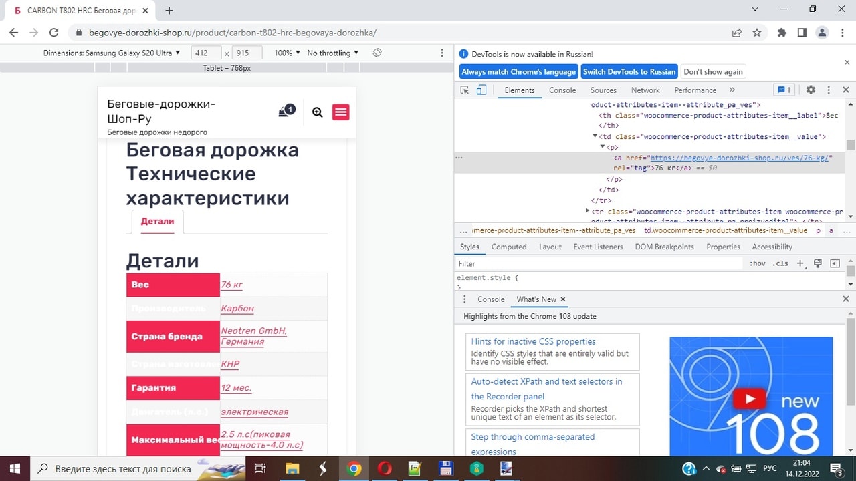Toggle the device toolbar icon
Image resolution: width=856 pixels, height=481 pixels.
[x=481, y=90]
